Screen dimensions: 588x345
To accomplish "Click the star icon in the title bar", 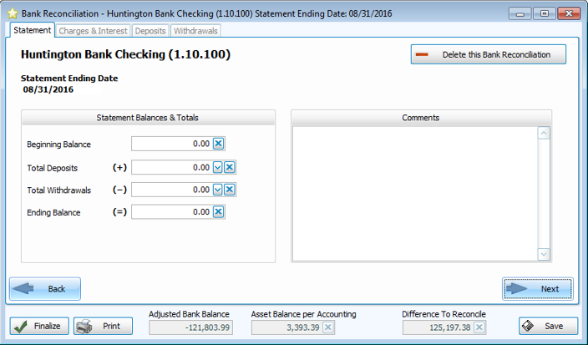I will coord(12,13).
